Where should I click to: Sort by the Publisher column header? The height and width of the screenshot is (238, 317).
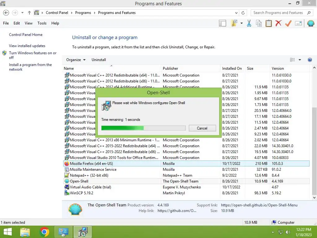[190, 68]
